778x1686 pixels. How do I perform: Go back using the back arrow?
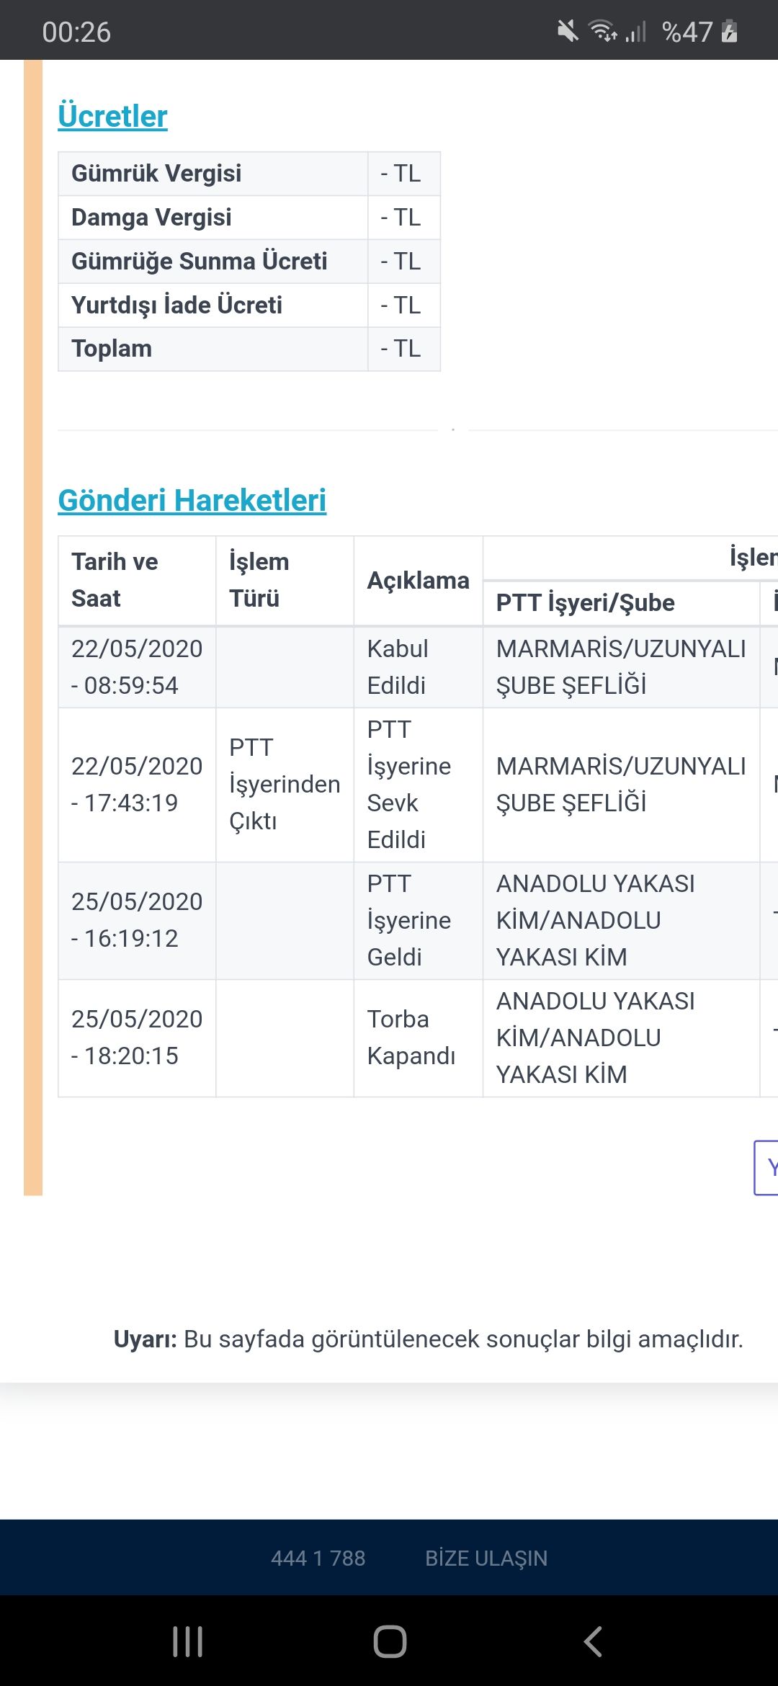point(592,1641)
